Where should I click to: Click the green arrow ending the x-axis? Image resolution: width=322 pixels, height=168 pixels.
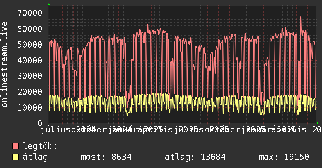(x=318, y=123)
